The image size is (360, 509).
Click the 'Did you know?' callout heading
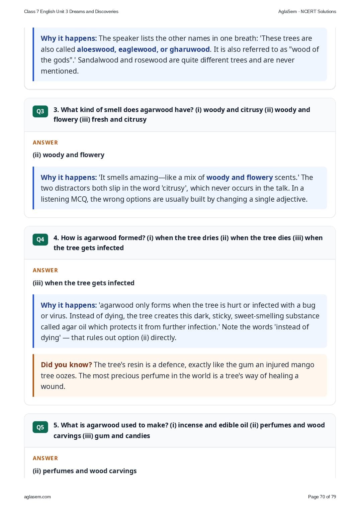pos(66,365)
